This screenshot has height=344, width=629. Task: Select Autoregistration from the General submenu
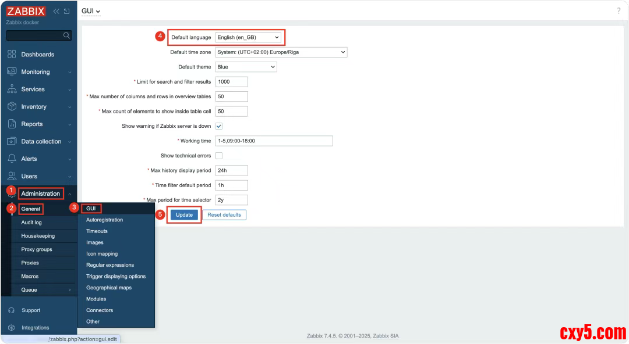105,220
